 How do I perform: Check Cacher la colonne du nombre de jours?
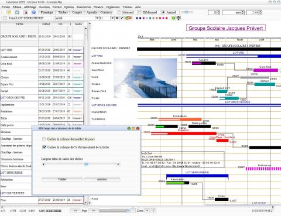(x=44, y=139)
